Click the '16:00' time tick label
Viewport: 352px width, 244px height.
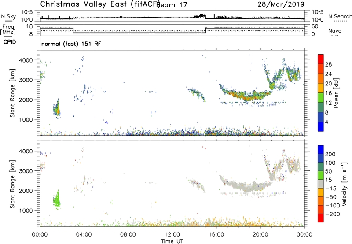[216, 235]
